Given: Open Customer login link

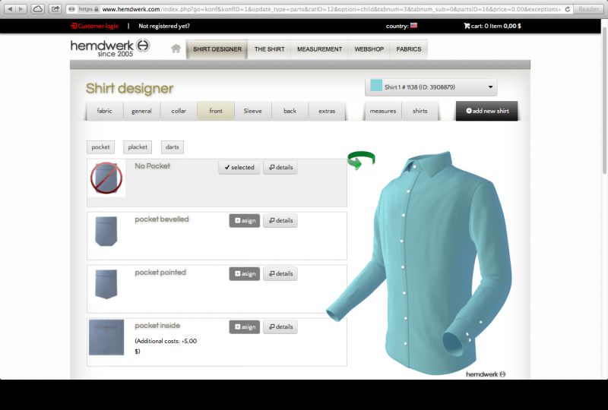Looking at the screenshot, I should pos(94,26).
